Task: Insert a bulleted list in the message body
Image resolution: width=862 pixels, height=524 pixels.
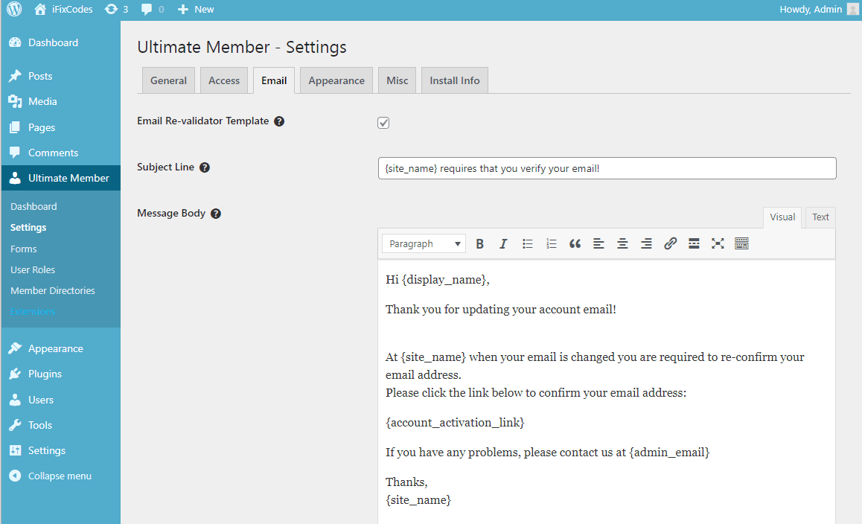Action: coord(527,243)
